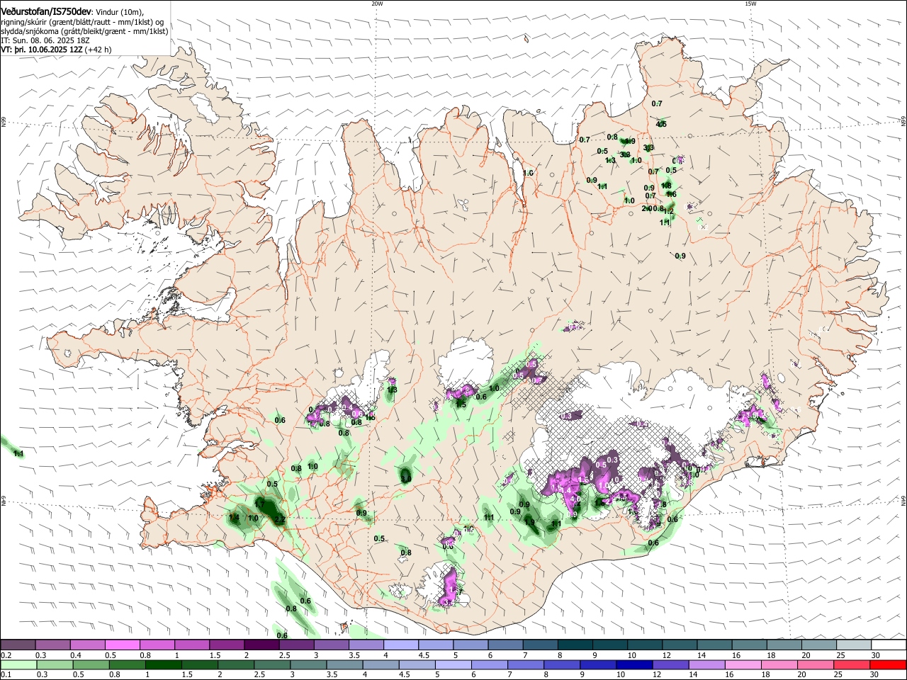Click the '4.5' precipitation value in northeast map area
907x680 pixels.
661,125
